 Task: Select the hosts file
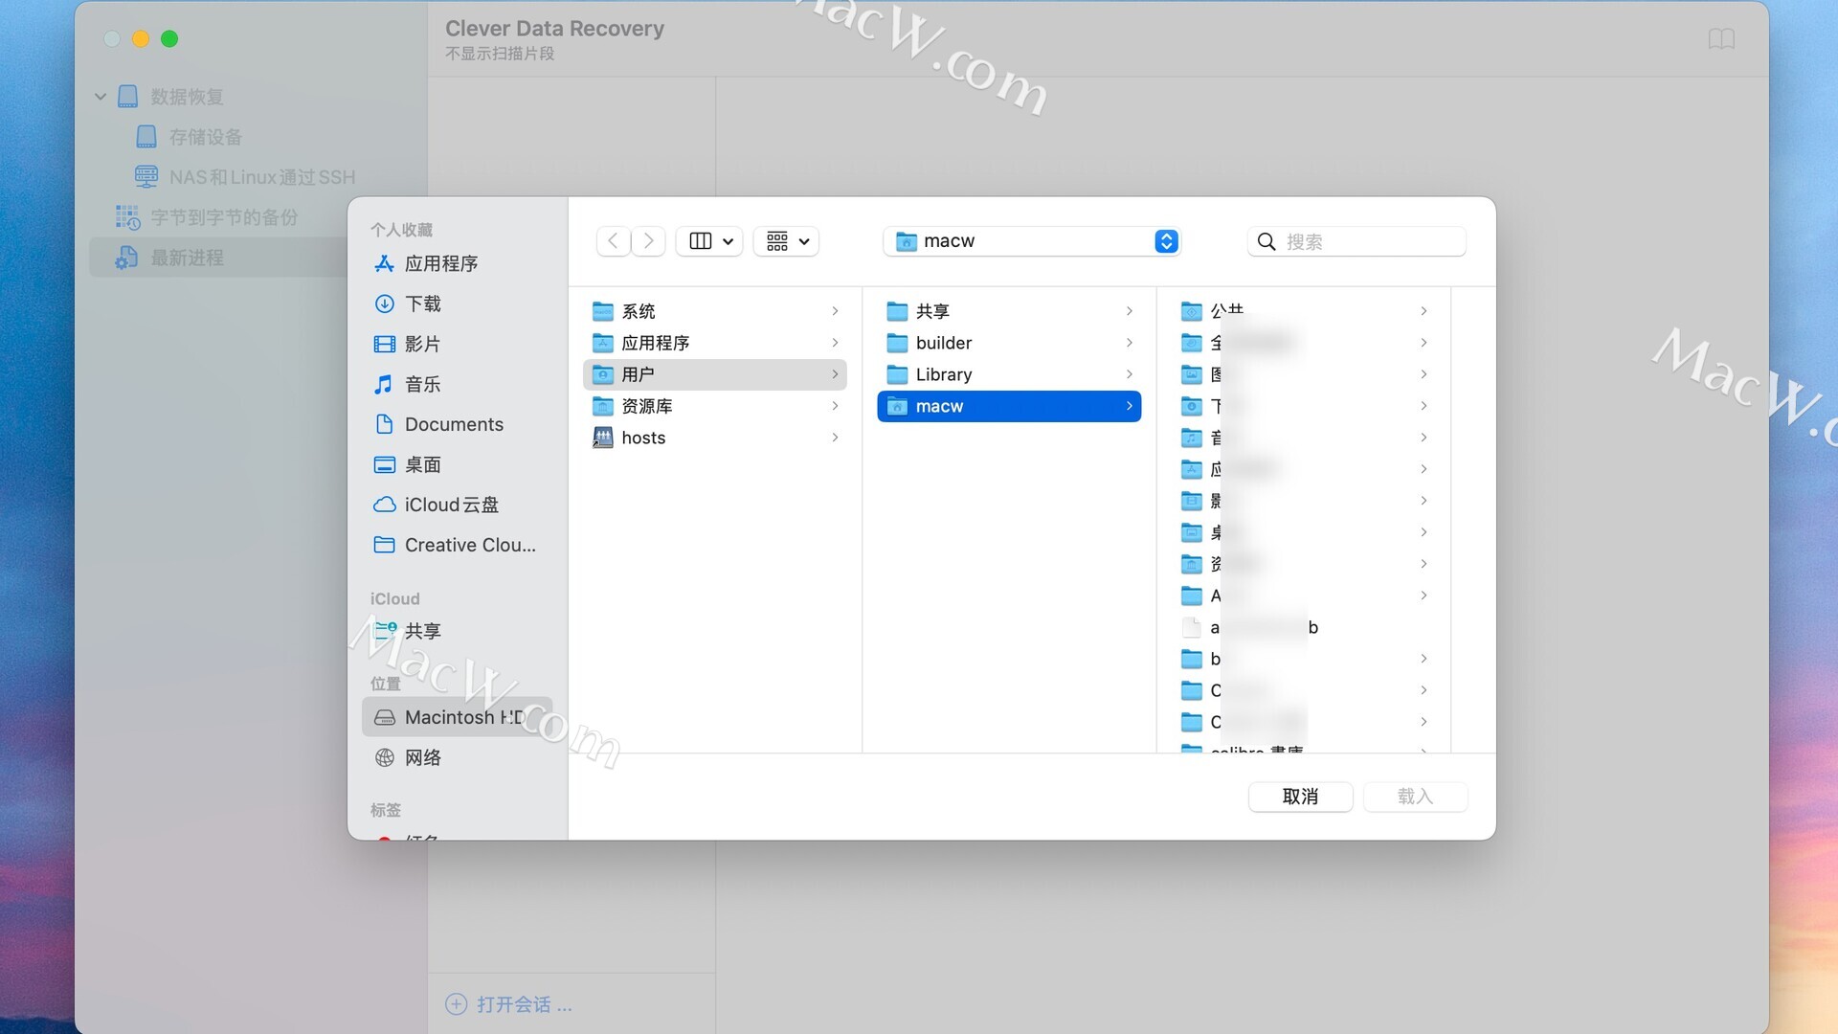[642, 438]
